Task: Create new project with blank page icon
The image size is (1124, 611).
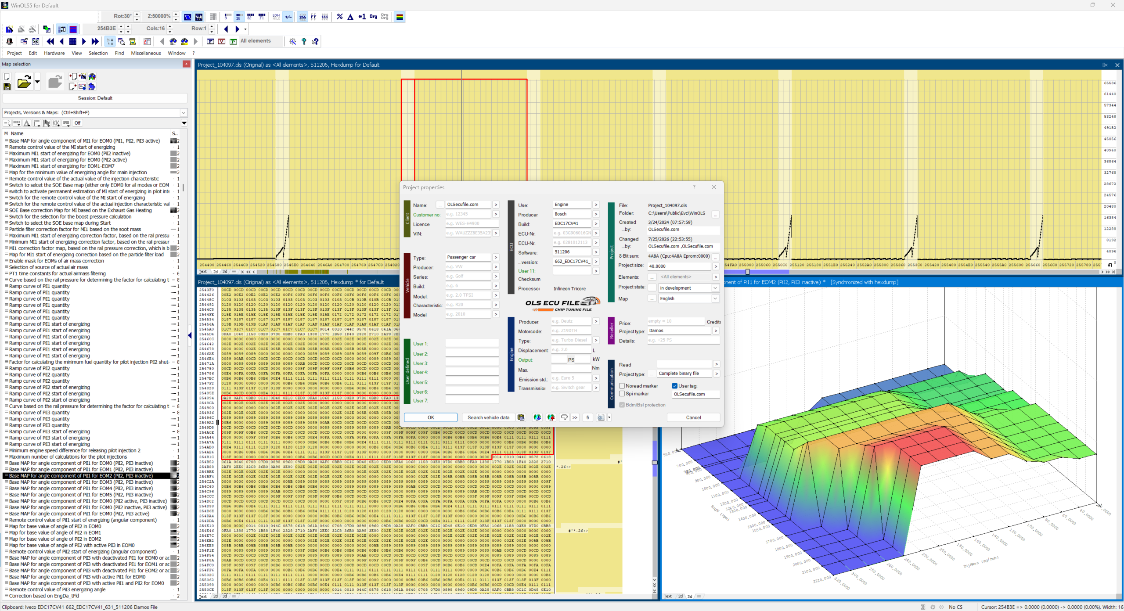Action: (7, 77)
